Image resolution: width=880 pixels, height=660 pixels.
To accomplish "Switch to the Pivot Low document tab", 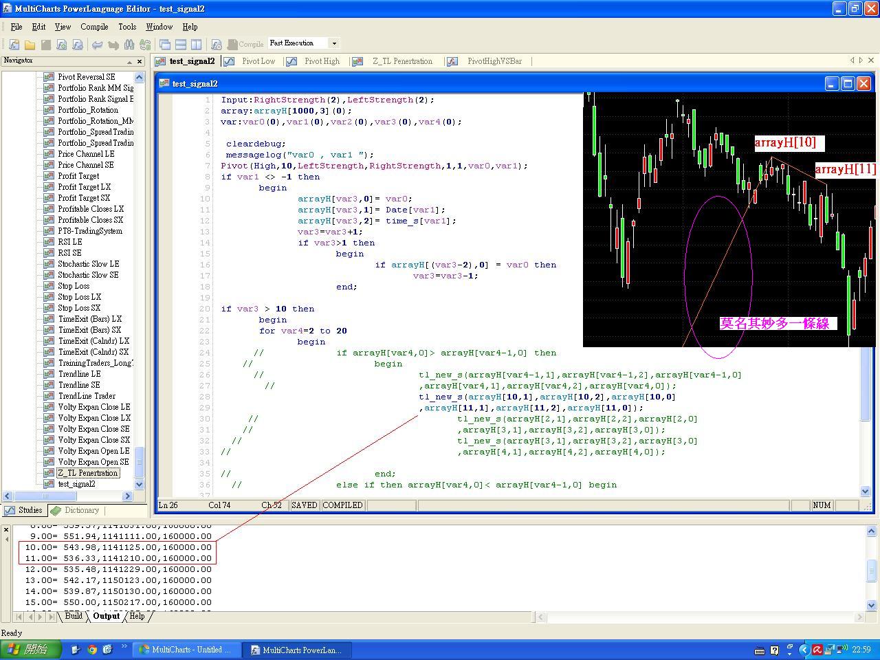I will point(250,61).
